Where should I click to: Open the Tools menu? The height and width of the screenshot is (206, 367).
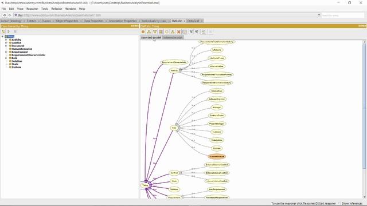(x=45, y=9)
